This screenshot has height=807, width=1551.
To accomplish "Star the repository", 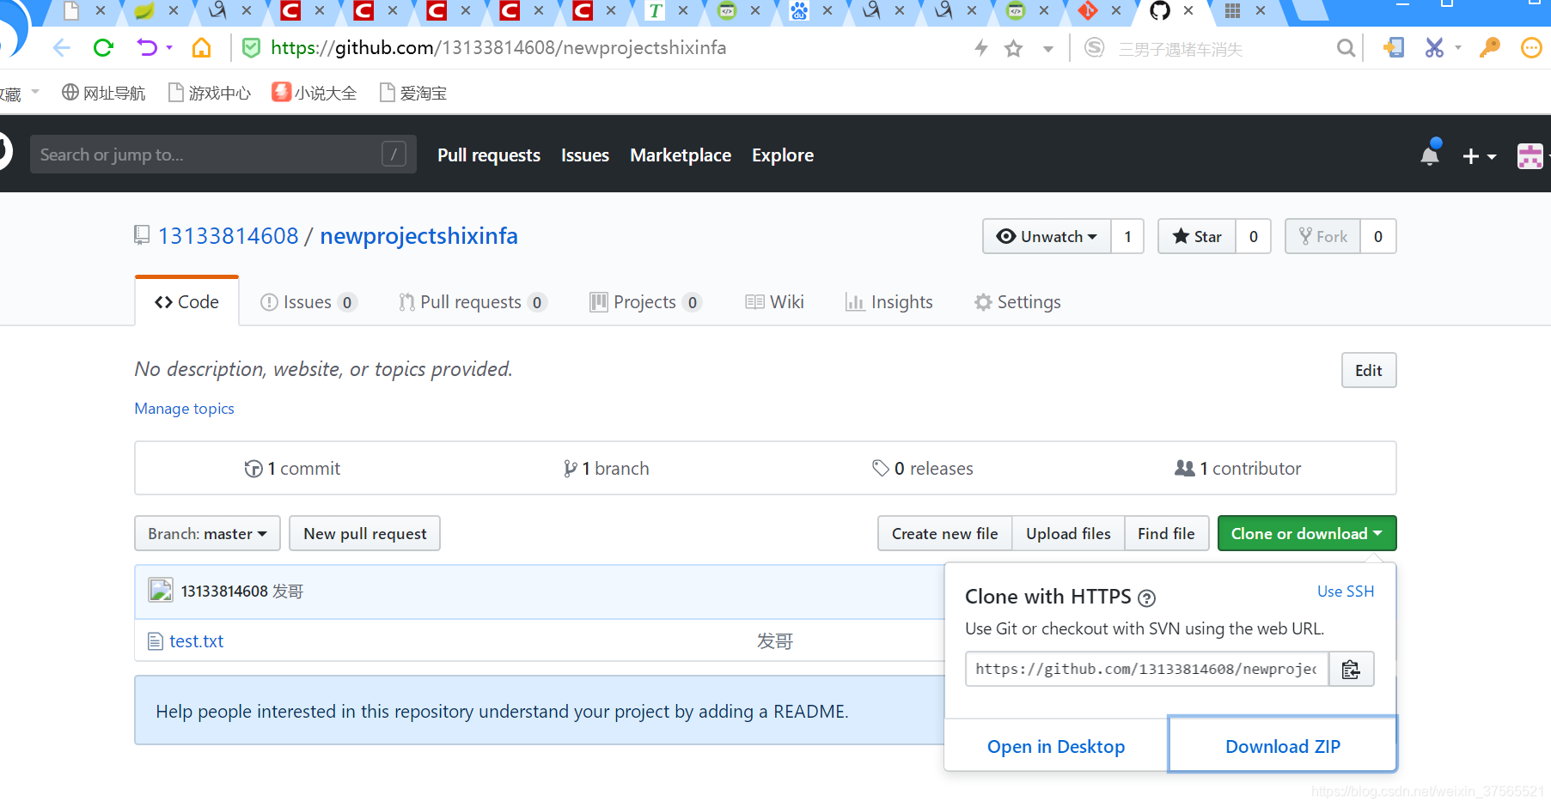I will click(x=1197, y=236).
